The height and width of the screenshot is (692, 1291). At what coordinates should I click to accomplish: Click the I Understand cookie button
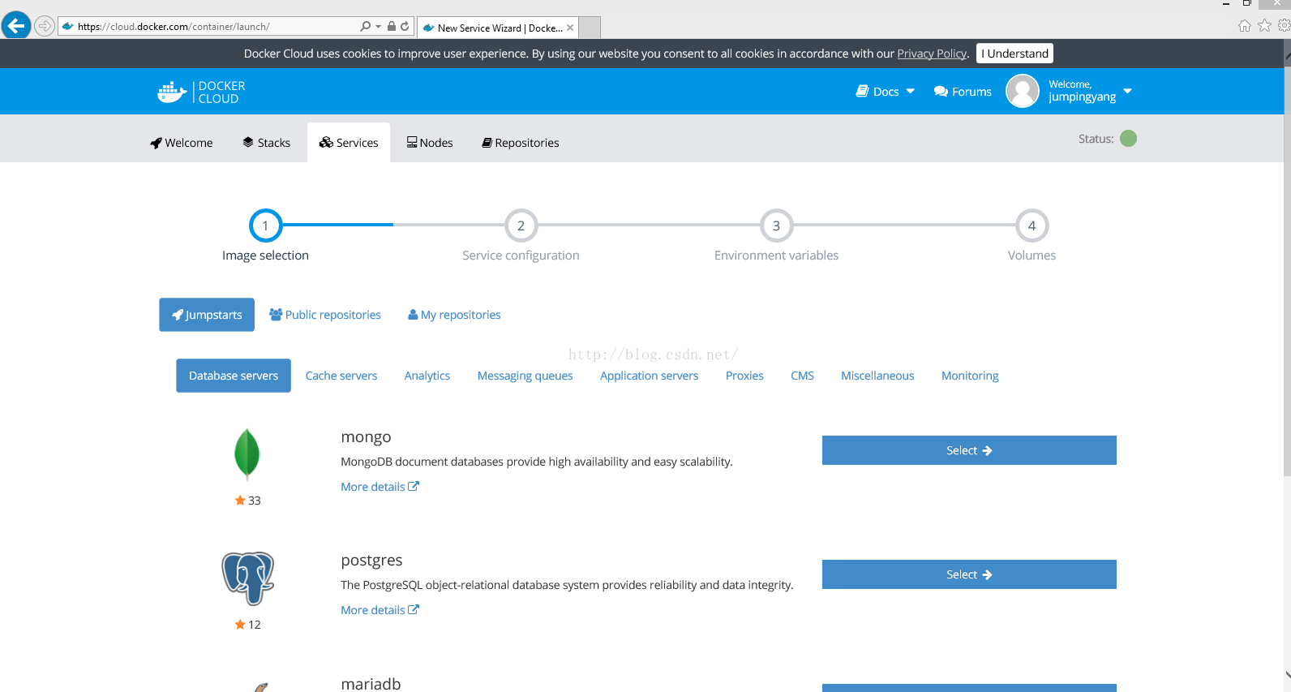point(1014,54)
